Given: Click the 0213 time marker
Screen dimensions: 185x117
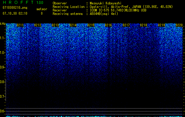Looking at the screenshot, I should click(55, 25).
